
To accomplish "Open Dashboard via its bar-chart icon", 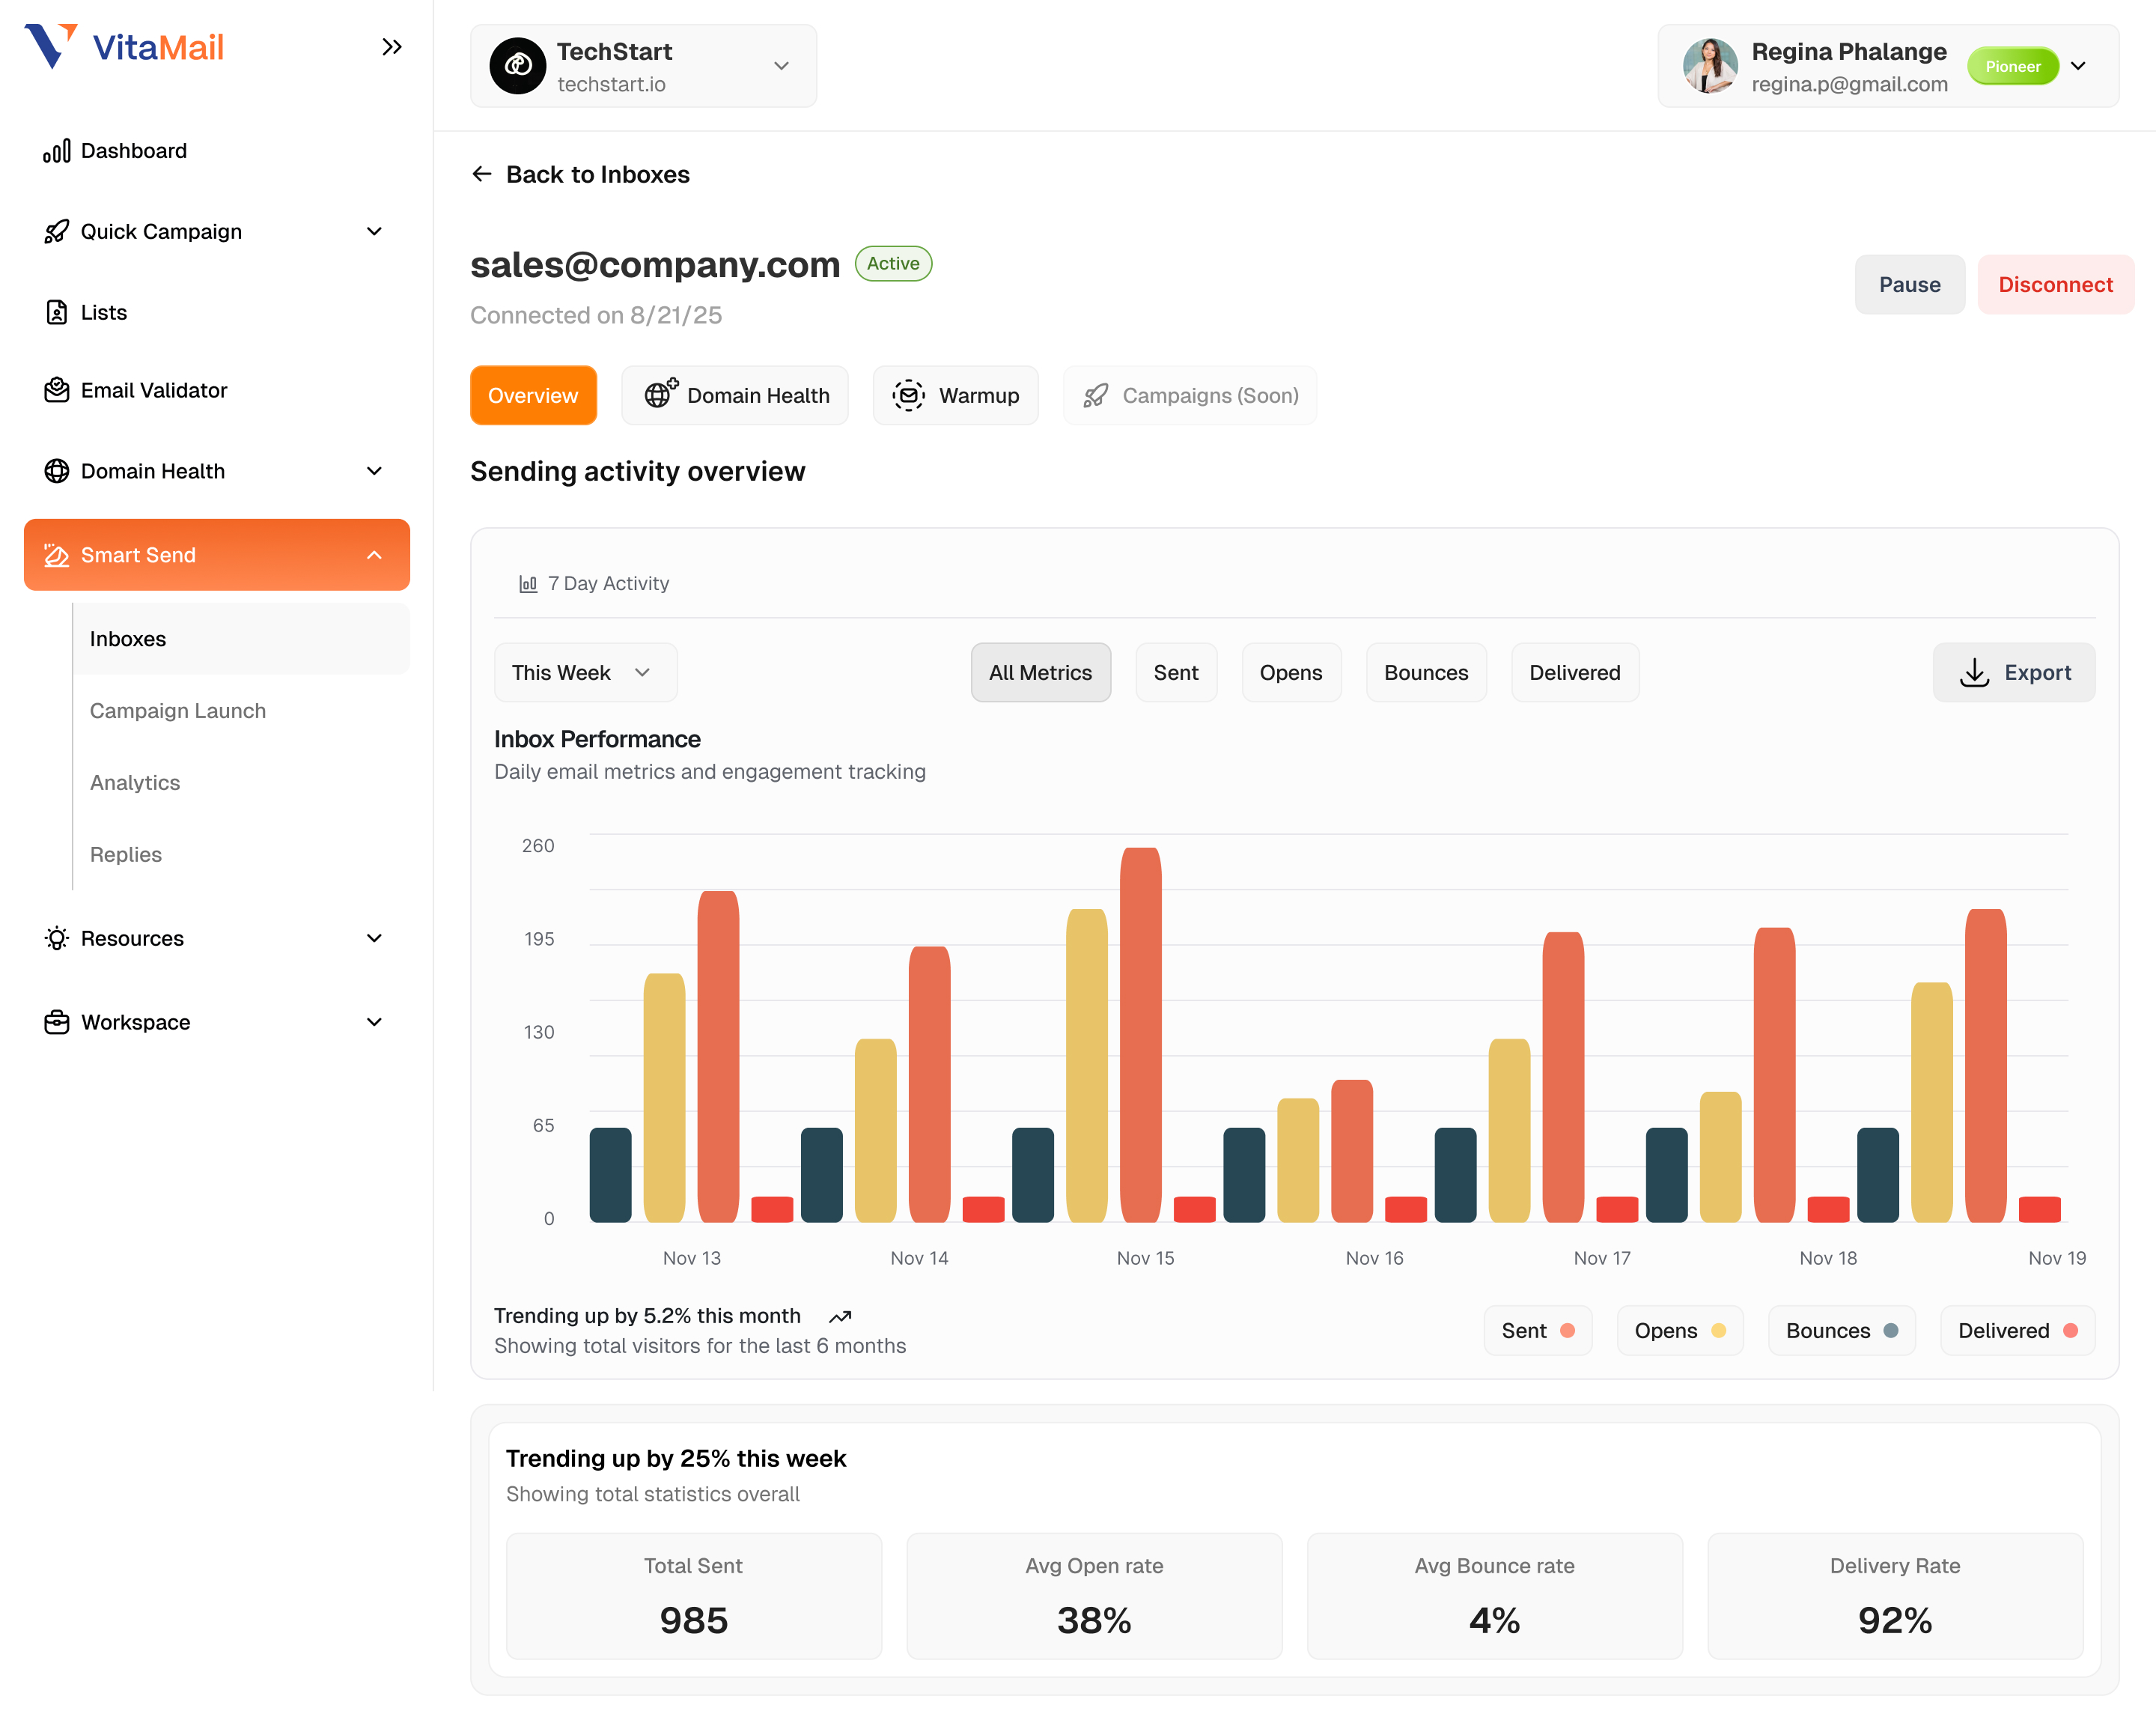I will pyautogui.click(x=57, y=151).
